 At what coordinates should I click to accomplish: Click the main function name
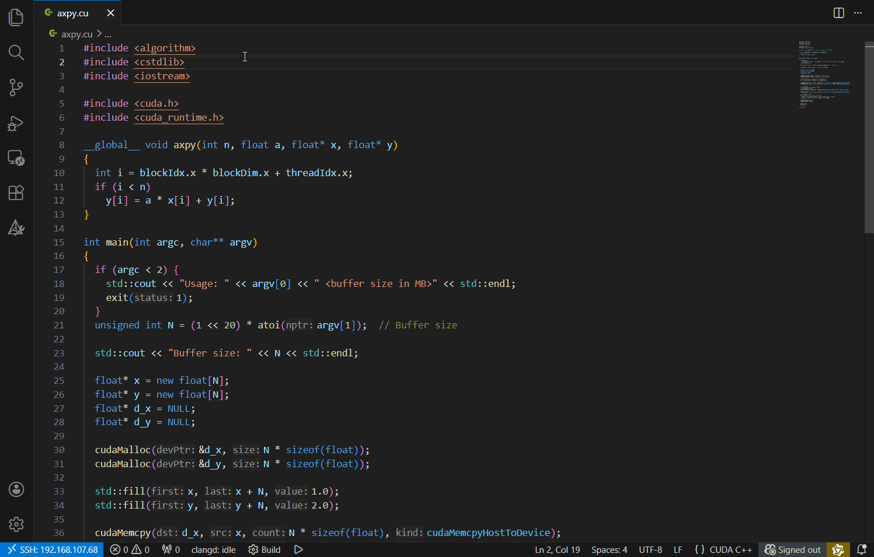pos(117,242)
